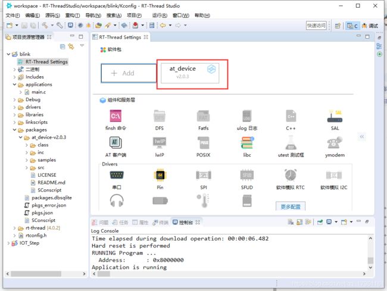Enable the software I2C driver icon
This screenshot has width=387, height=291.
point(333,175)
